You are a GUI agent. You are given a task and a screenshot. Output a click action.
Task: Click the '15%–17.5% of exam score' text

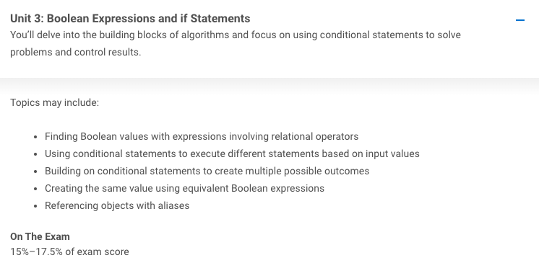[x=69, y=251]
